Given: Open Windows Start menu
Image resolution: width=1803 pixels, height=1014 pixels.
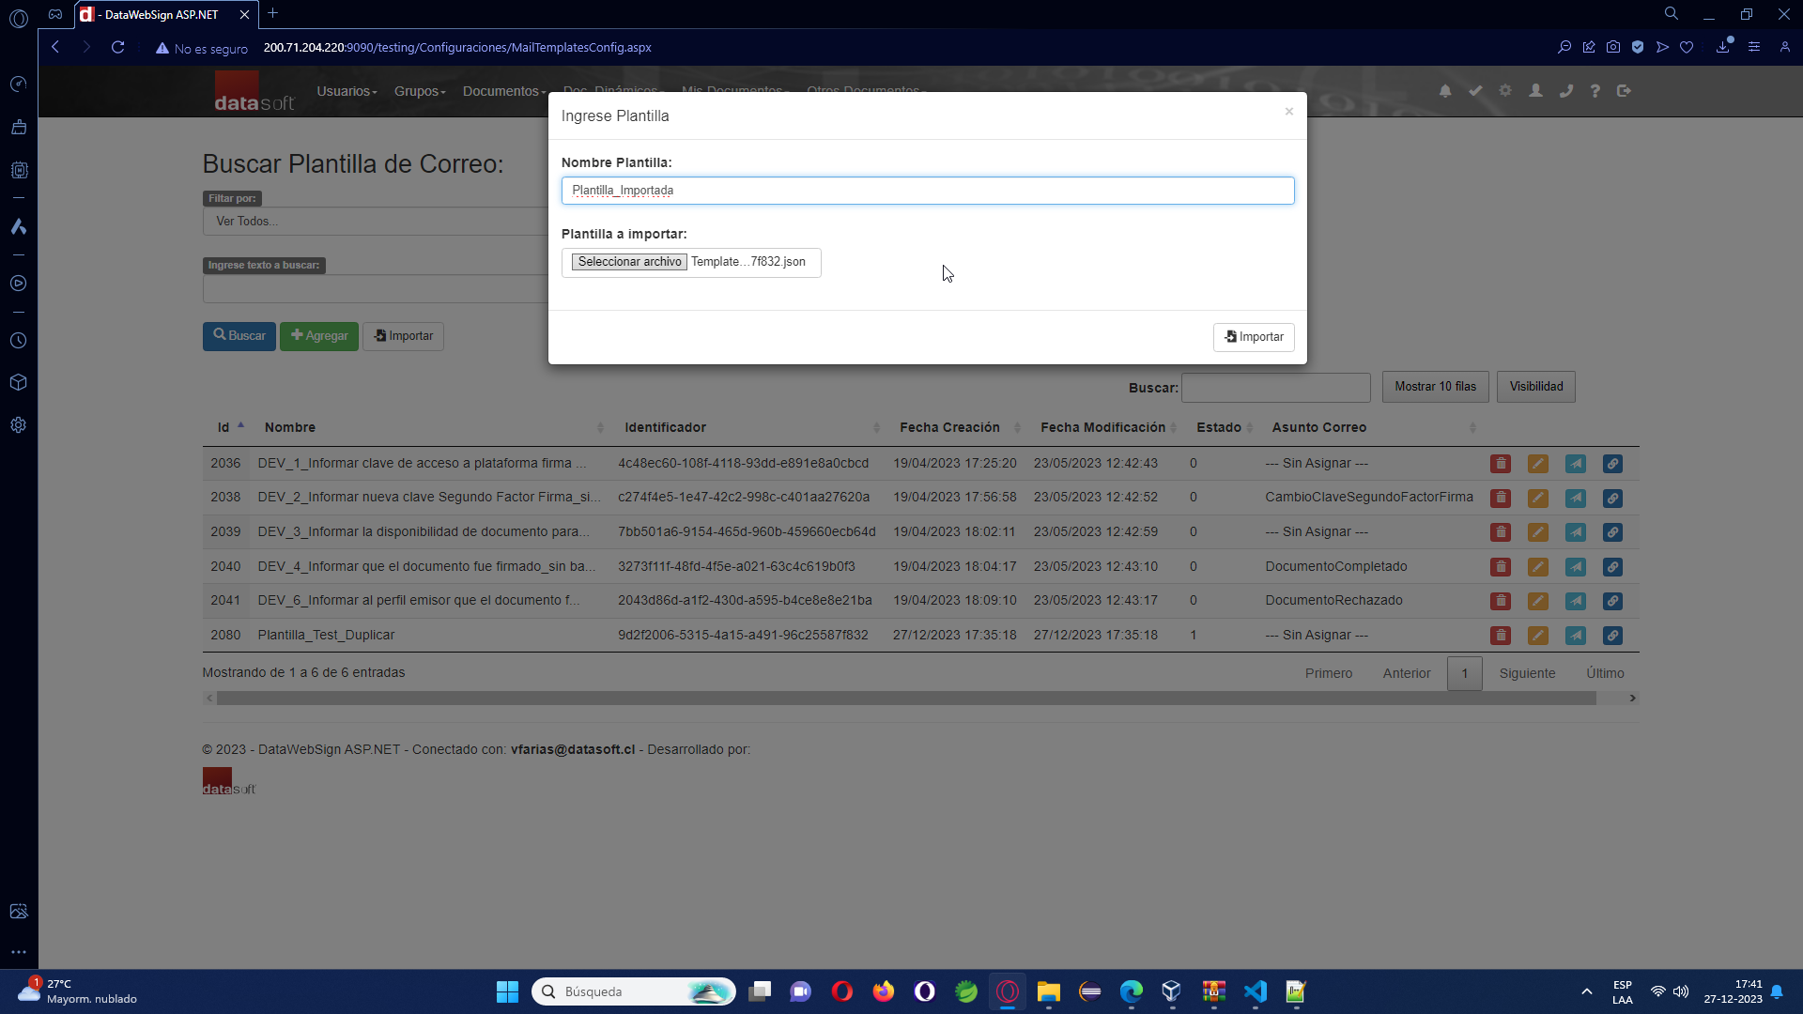Looking at the screenshot, I should tap(507, 991).
